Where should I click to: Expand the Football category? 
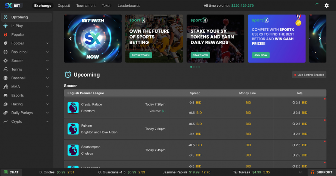coord(47,43)
